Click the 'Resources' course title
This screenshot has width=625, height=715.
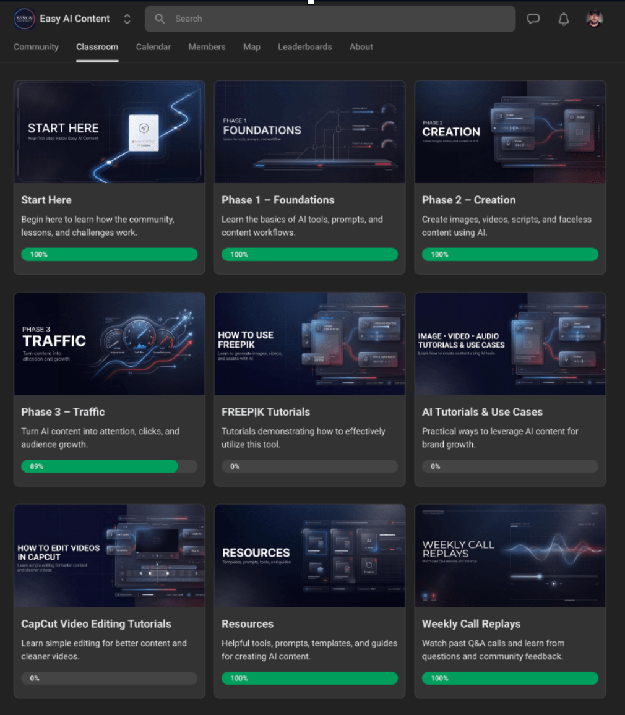(x=248, y=624)
